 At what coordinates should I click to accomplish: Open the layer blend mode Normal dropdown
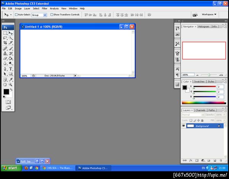tap(193, 115)
